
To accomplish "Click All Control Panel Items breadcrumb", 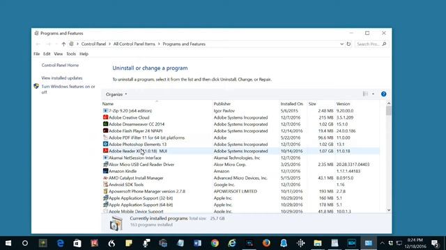I will click(x=134, y=44).
